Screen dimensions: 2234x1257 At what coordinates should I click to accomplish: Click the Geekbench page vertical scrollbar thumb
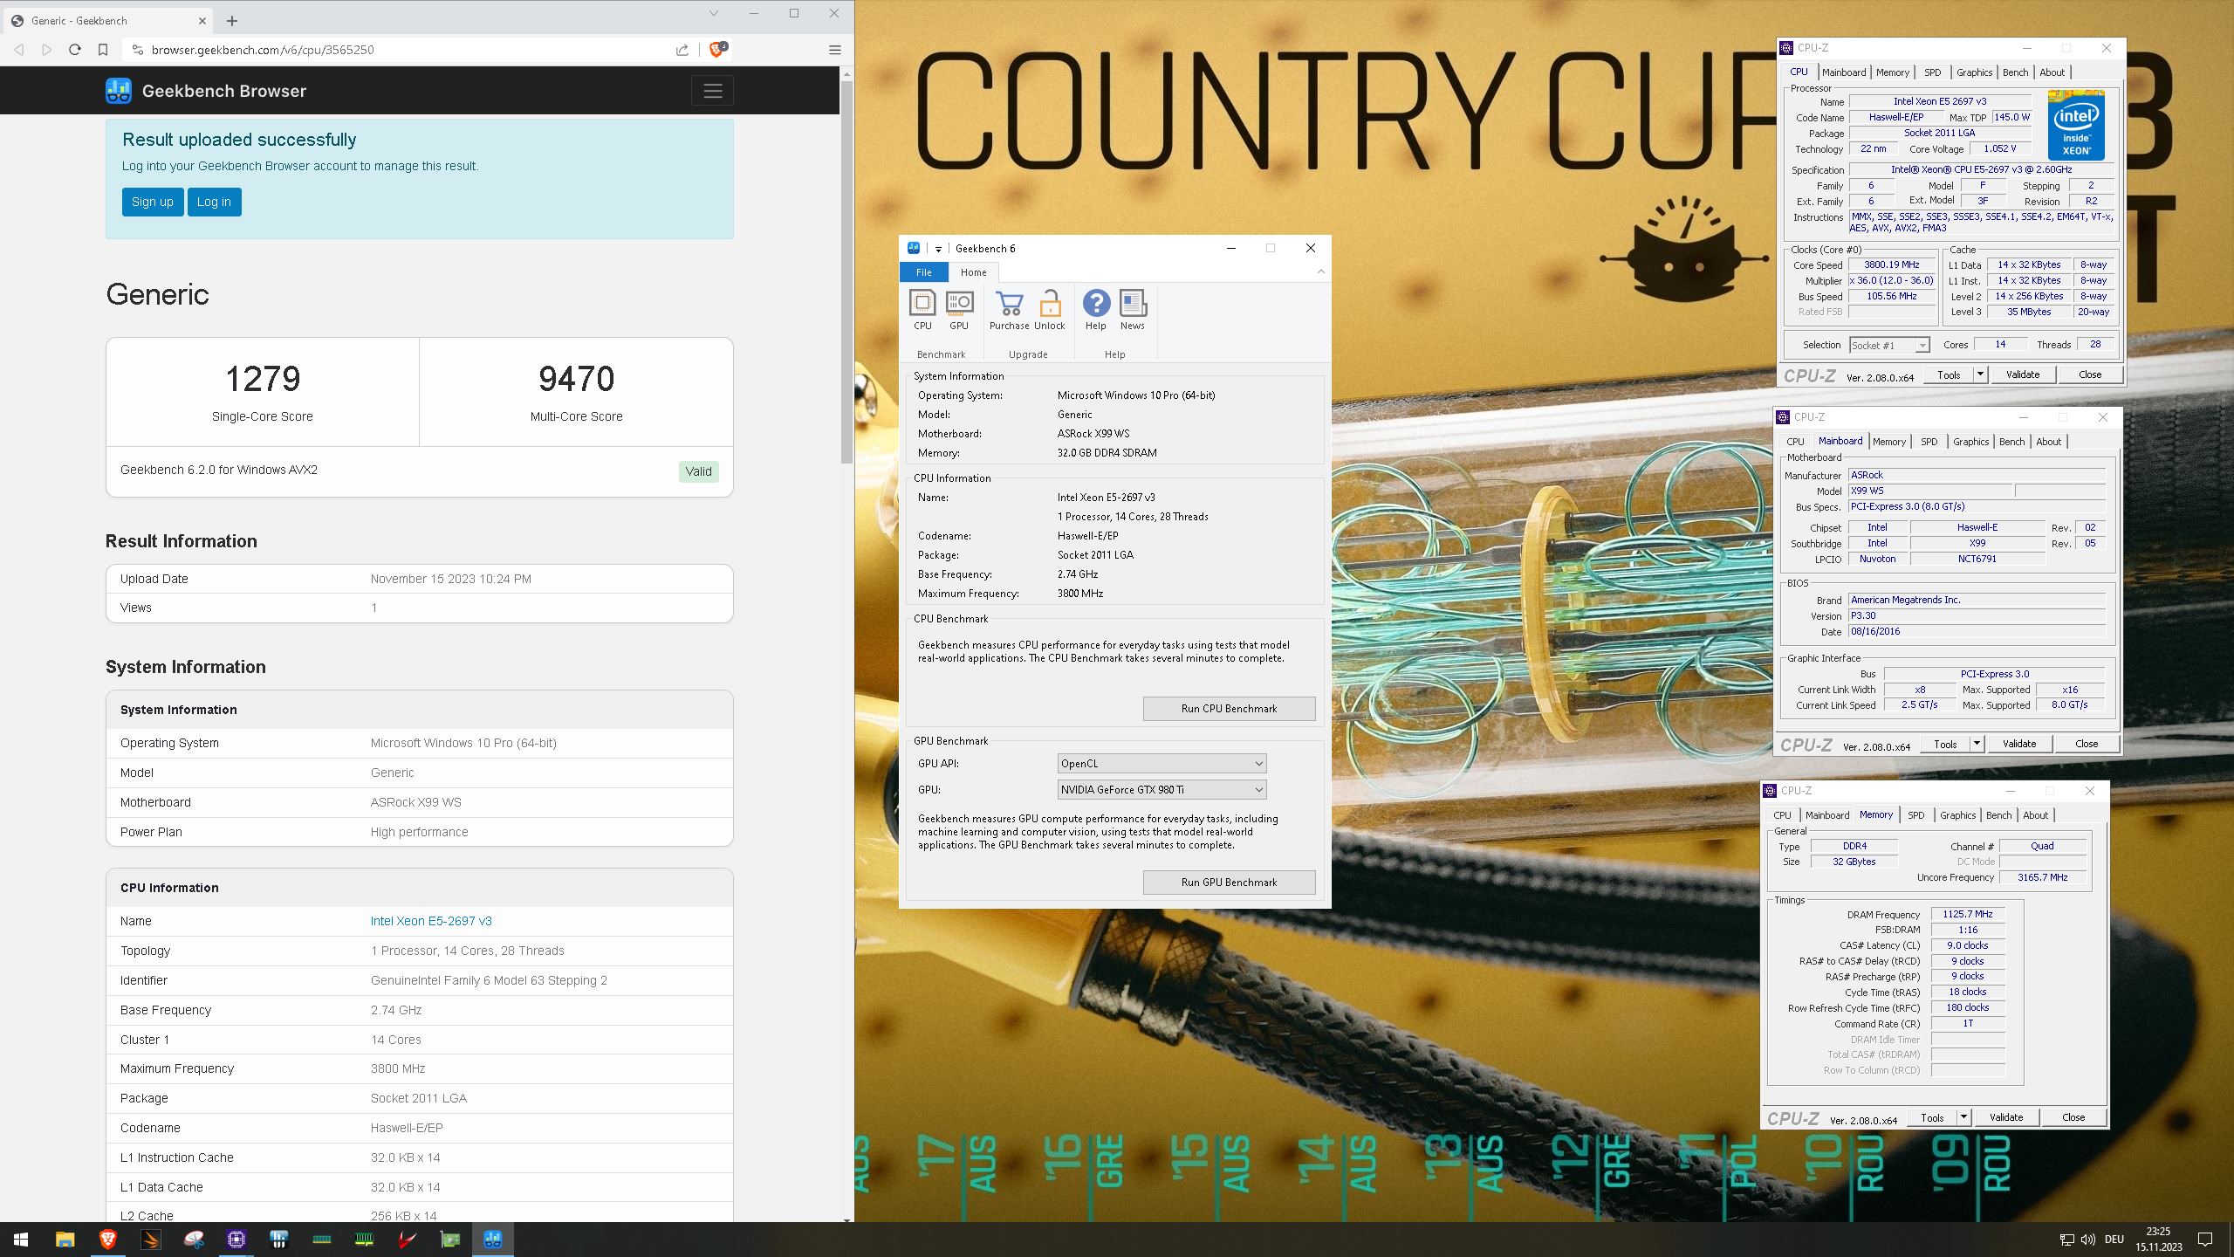click(846, 272)
